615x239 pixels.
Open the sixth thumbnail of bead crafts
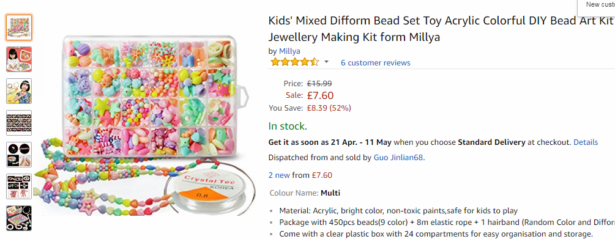19,186
